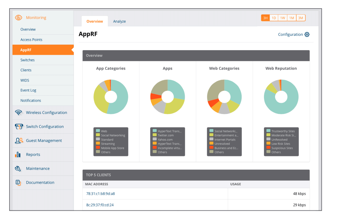This screenshot has width=337, height=222.
Task: Click the Guest Management people icon
Action: click(x=19, y=141)
